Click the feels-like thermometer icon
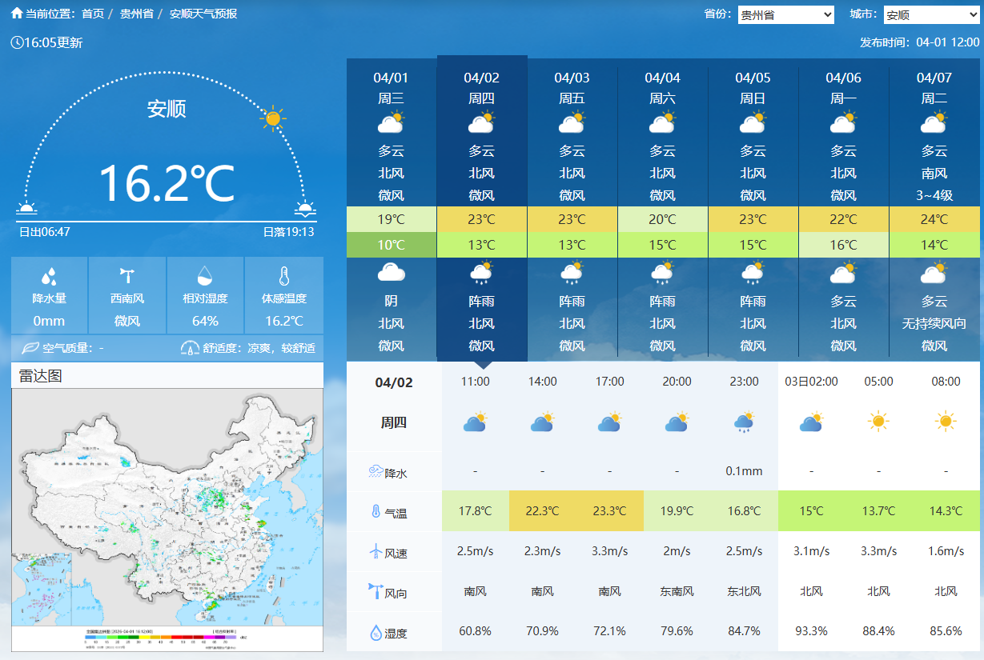Screen dimensions: 984x660 point(283,276)
